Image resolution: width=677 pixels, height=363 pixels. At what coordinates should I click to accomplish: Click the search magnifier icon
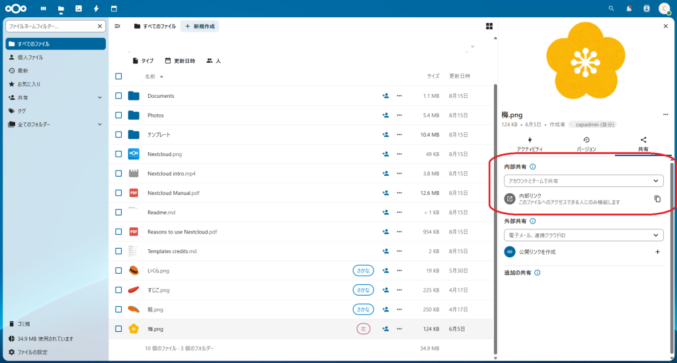(611, 9)
